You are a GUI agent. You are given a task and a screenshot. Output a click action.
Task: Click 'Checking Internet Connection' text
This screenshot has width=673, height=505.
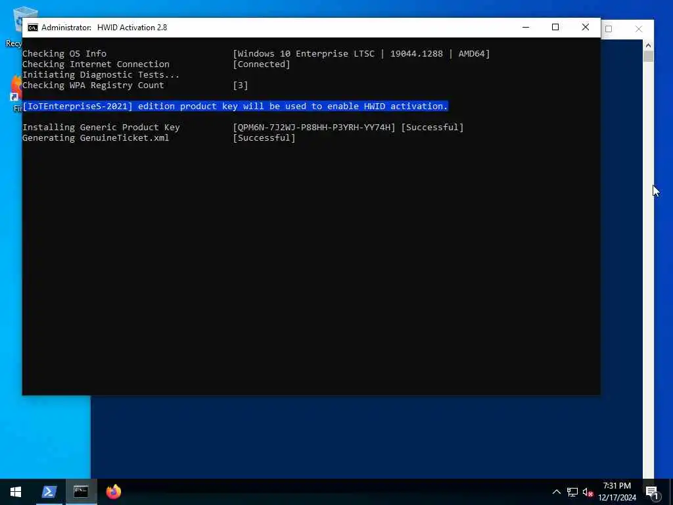[x=96, y=64]
